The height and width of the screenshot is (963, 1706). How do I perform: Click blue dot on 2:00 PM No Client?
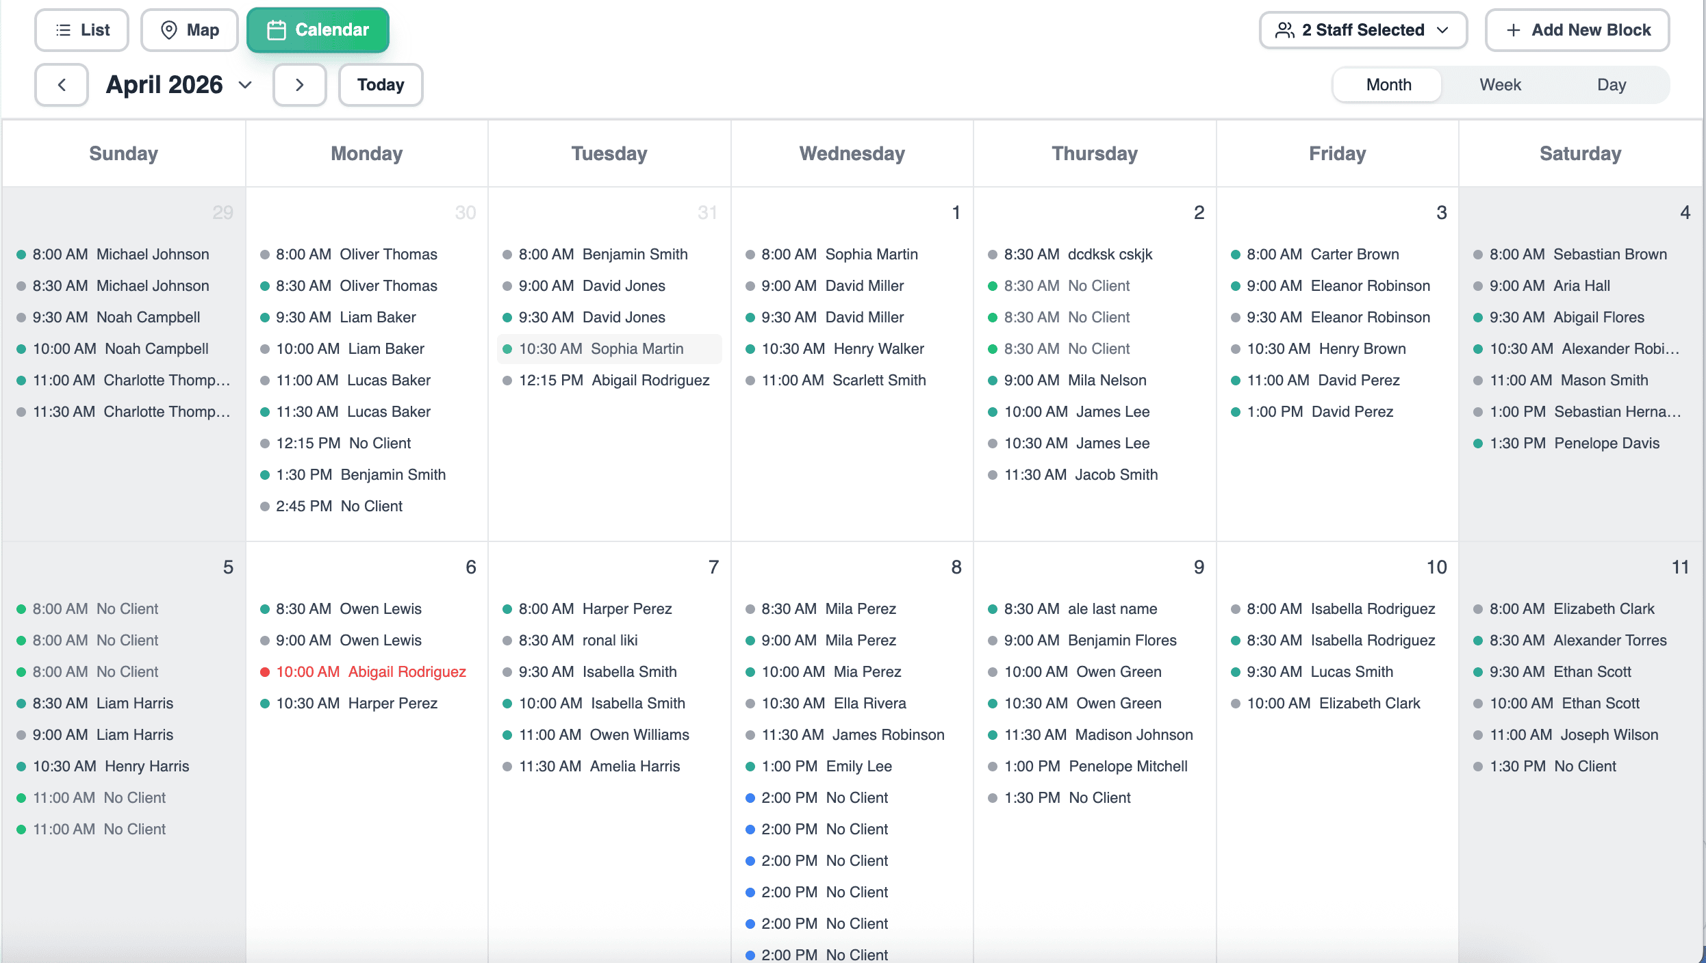click(x=750, y=798)
